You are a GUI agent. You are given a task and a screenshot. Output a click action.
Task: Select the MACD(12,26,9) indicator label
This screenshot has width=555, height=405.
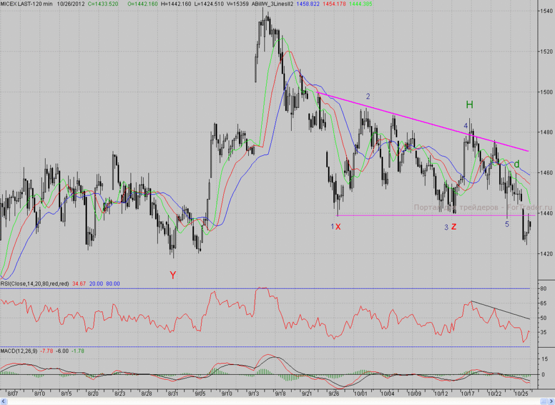(19, 351)
